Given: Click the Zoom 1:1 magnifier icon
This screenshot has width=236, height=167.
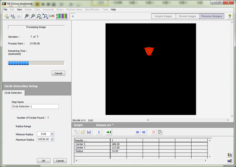Looking at the screenshot, I should pos(39,16).
